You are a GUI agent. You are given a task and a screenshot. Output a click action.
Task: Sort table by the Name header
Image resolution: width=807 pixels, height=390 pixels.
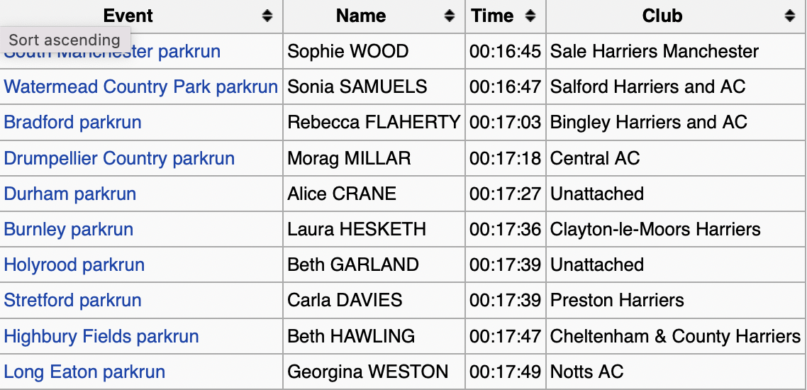361,16
